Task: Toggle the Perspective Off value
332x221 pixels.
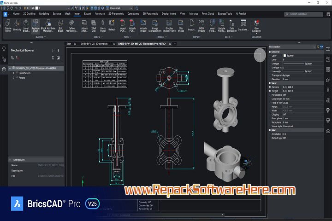Action: (x=285, y=95)
